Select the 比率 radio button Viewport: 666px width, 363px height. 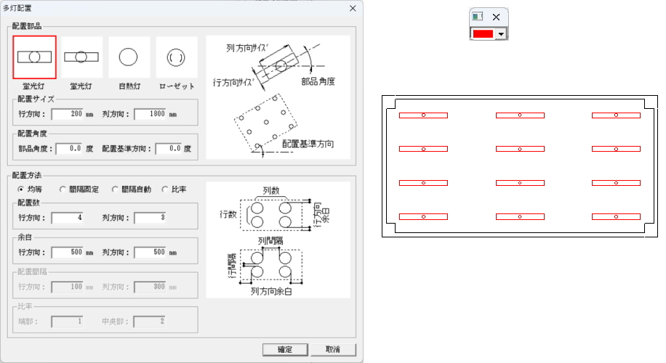point(174,189)
